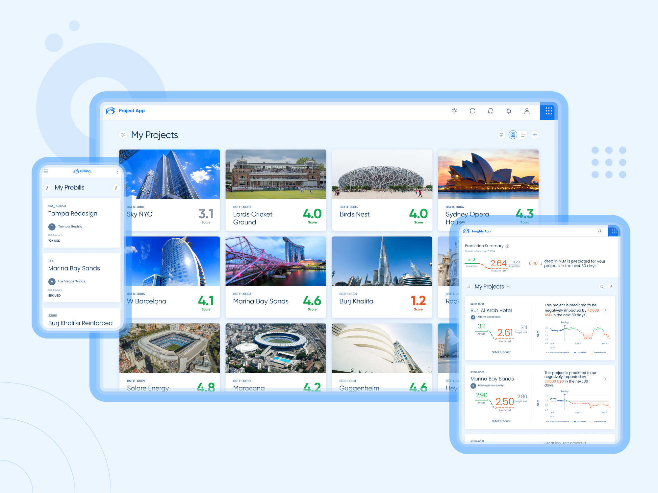Open the Guggenheim project image

(382, 348)
